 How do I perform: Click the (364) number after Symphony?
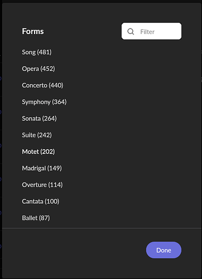[59, 102]
